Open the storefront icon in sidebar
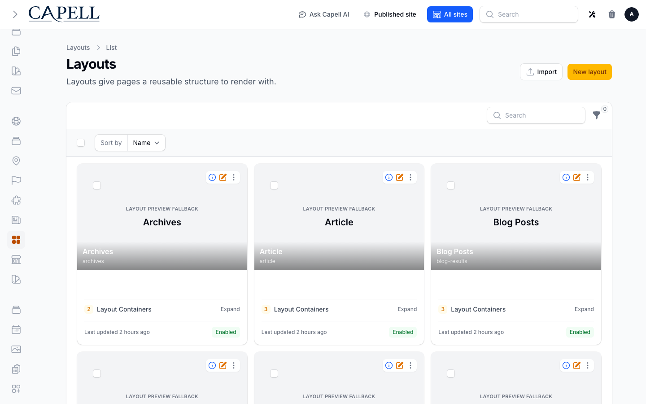 pyautogui.click(x=16, y=259)
